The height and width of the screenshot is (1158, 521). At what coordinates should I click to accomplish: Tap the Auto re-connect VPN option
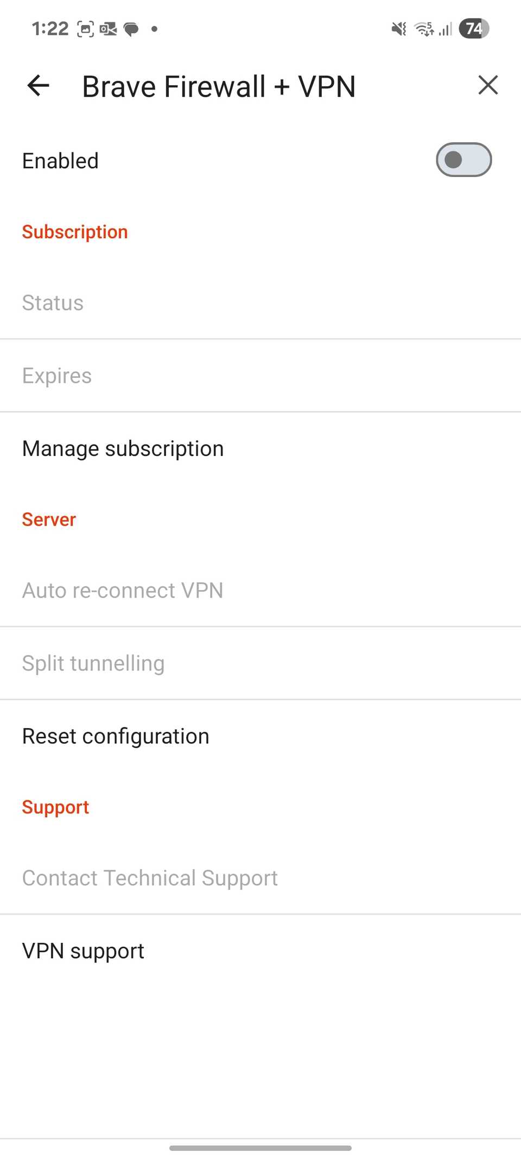(123, 590)
